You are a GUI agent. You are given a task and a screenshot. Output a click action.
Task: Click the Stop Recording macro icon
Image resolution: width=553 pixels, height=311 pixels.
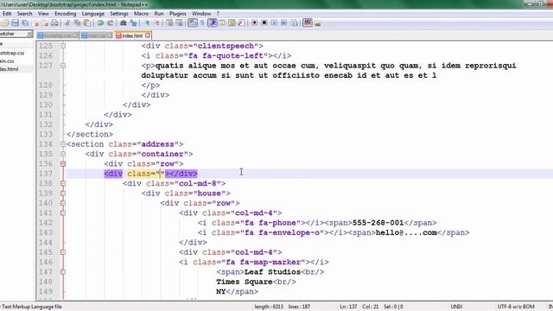click(264, 23)
